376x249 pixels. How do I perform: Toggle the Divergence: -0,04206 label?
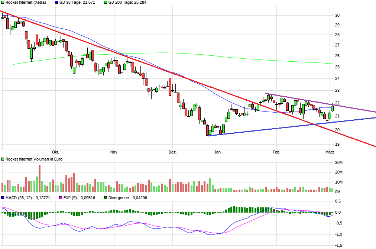tap(128, 198)
